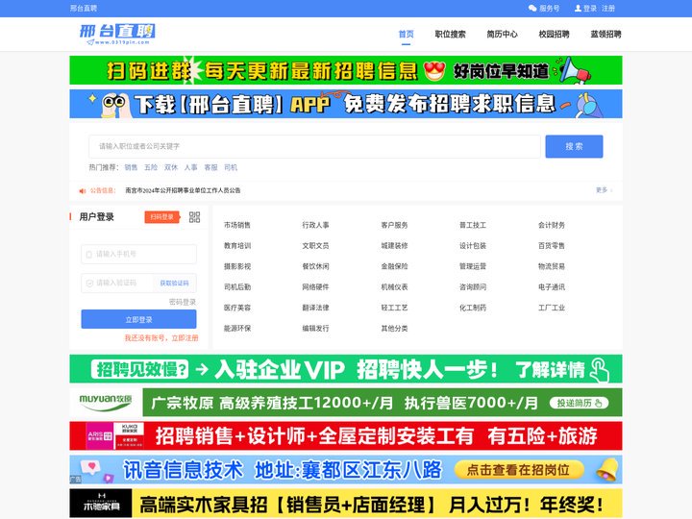Open the 设计包装 category
This screenshot has width=692, height=519.
tap(473, 246)
